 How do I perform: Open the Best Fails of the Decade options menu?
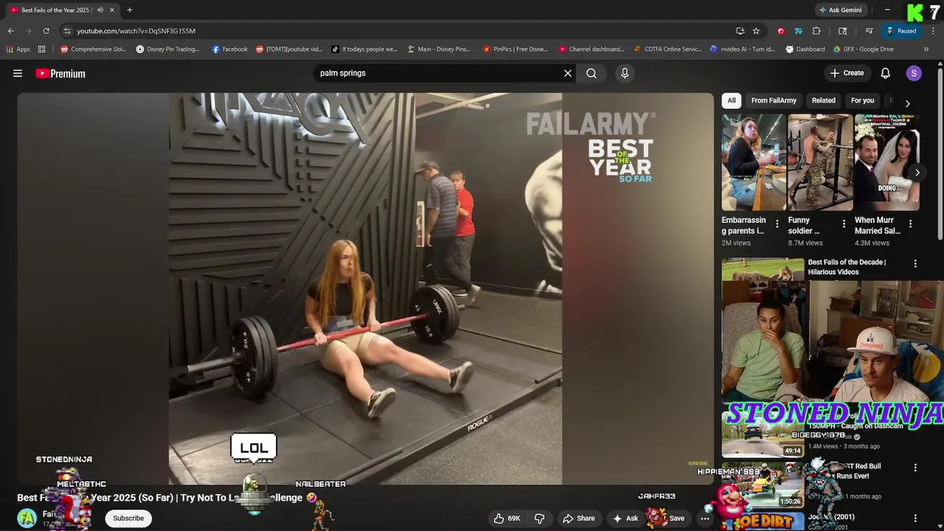point(915,264)
